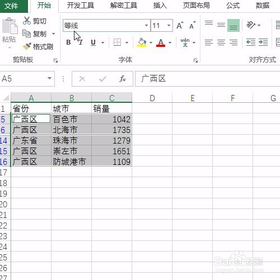
Task: Click cell containing 防城港市
Action: click(x=71, y=162)
